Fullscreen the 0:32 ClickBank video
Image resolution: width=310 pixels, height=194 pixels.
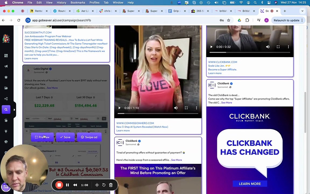click(278, 47)
